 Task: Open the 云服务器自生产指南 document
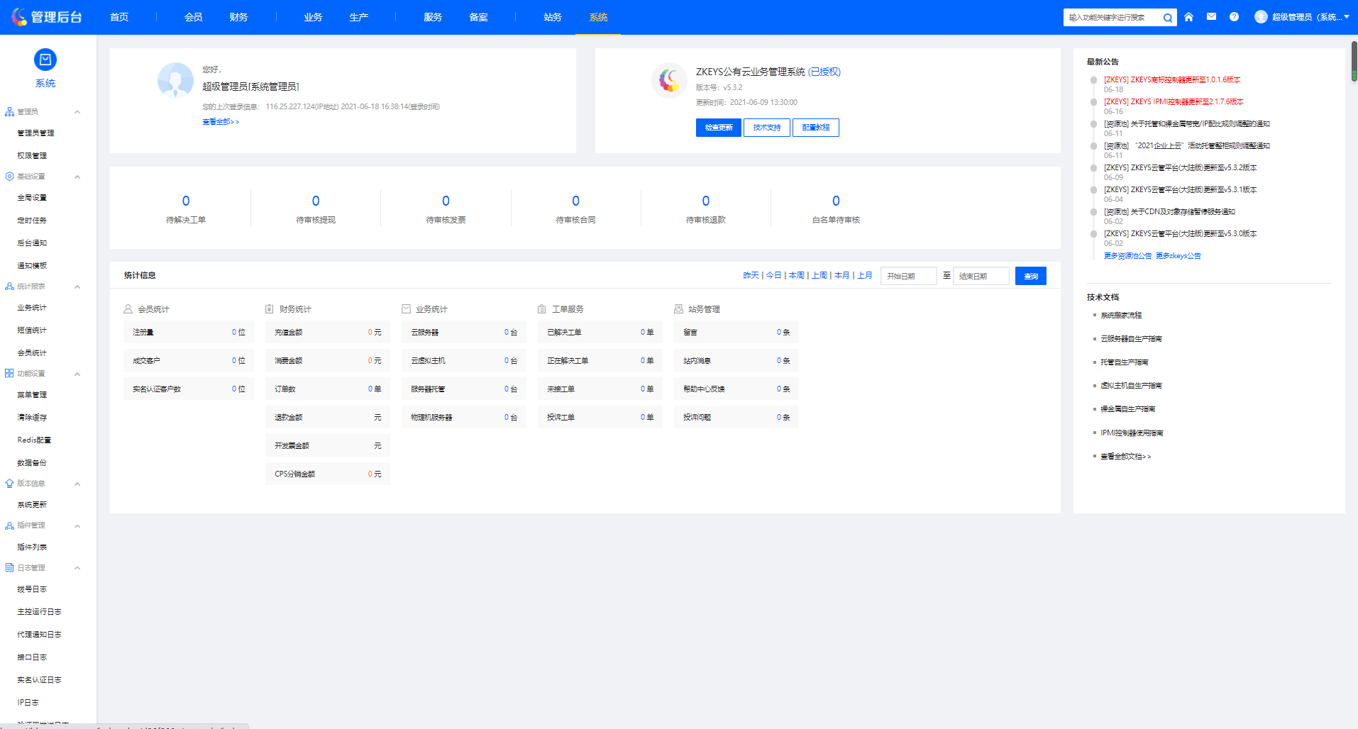click(x=1131, y=339)
